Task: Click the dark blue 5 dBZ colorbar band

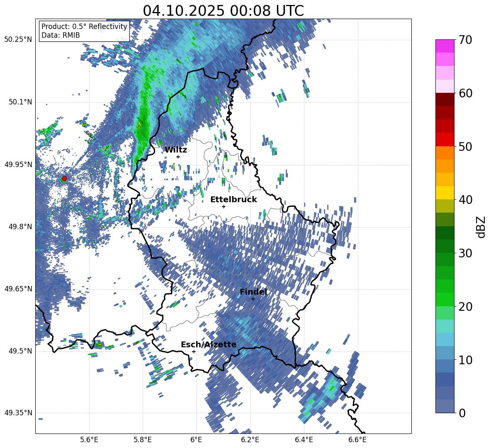Action: coord(445,379)
